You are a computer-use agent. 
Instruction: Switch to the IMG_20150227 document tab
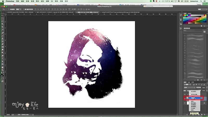(55, 12)
